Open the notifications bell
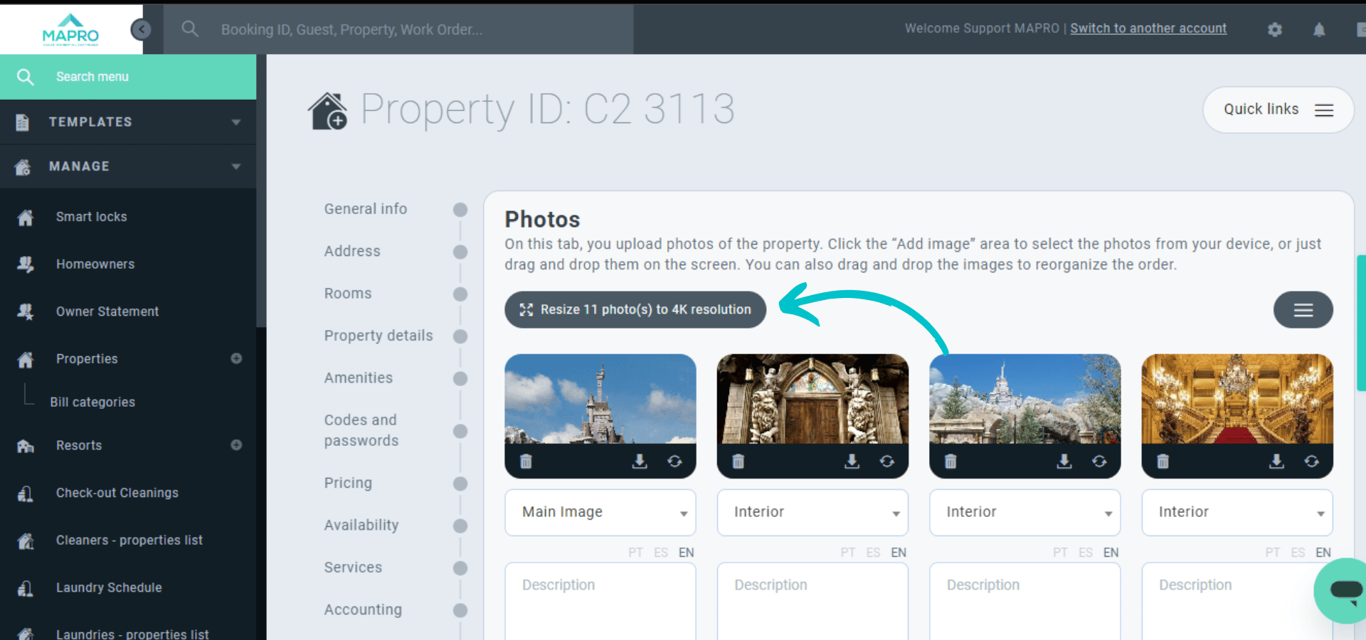Image resolution: width=1366 pixels, height=640 pixels. (1319, 28)
